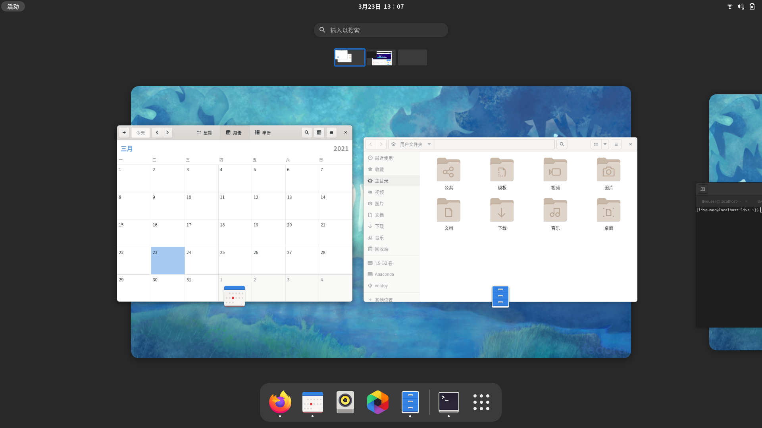Image resolution: width=762 pixels, height=428 pixels.
Task: Open Files app from the dock
Action: (410, 402)
